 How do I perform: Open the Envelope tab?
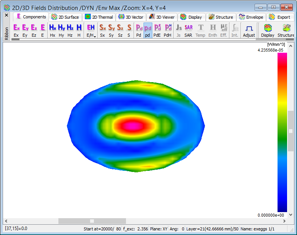251,17
